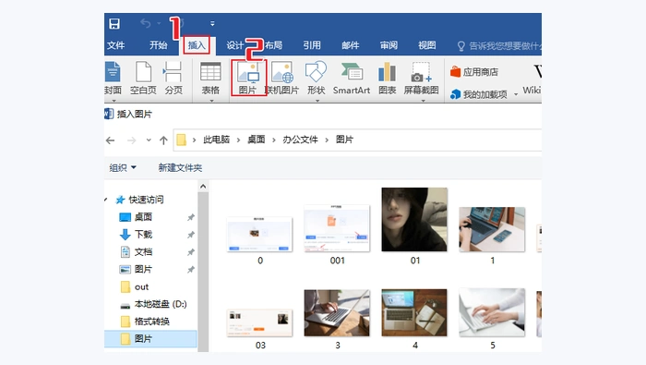Click the 新建文件夹 button
Screen dimensions: 646x365
[180, 168]
